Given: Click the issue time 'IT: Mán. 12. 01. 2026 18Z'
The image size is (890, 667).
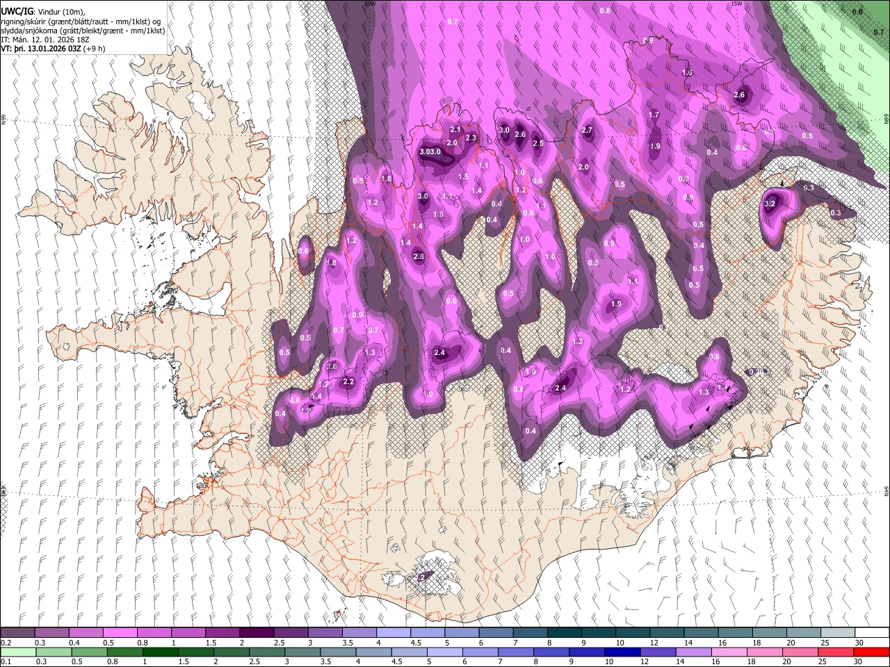Looking at the screenshot, I should [x=45, y=40].
